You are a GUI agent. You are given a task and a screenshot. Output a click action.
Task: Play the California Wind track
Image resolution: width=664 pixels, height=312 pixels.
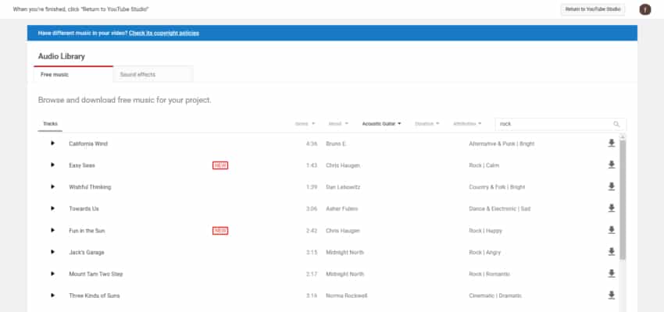52,144
